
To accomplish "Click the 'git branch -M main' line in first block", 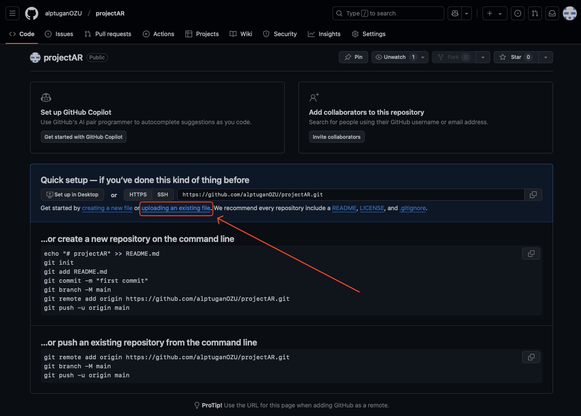I will [77, 290].
